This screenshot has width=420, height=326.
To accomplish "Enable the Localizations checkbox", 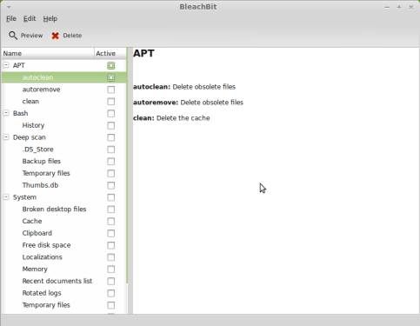I will point(110,257).
